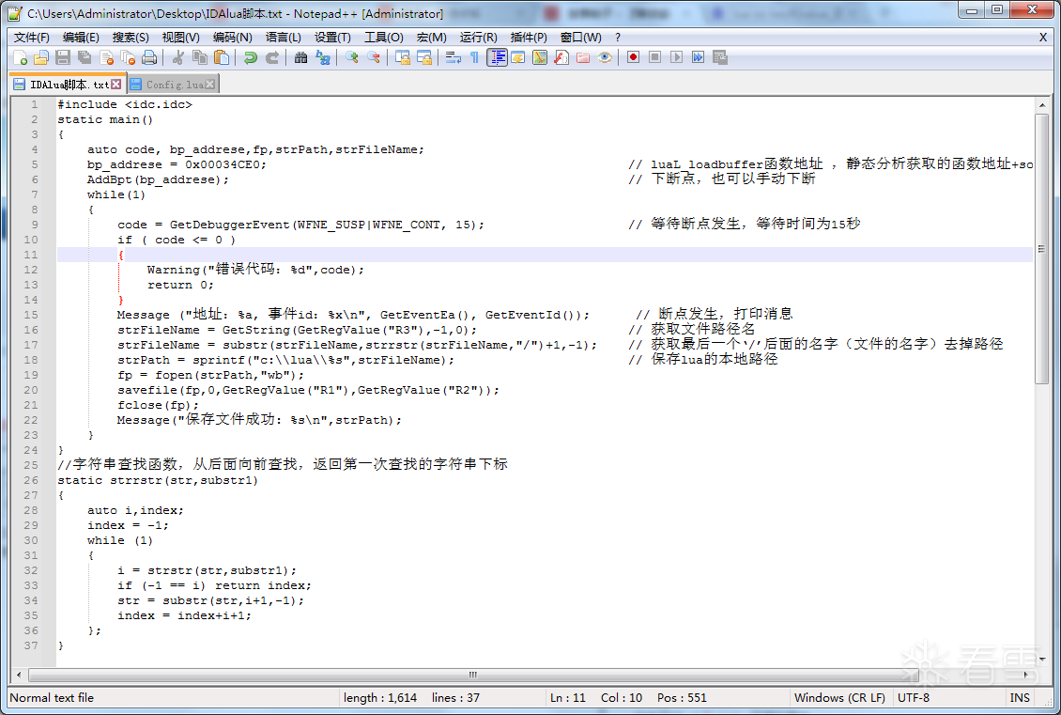The height and width of the screenshot is (715, 1061).
Task: Print the document using printer icon
Action: click(149, 57)
